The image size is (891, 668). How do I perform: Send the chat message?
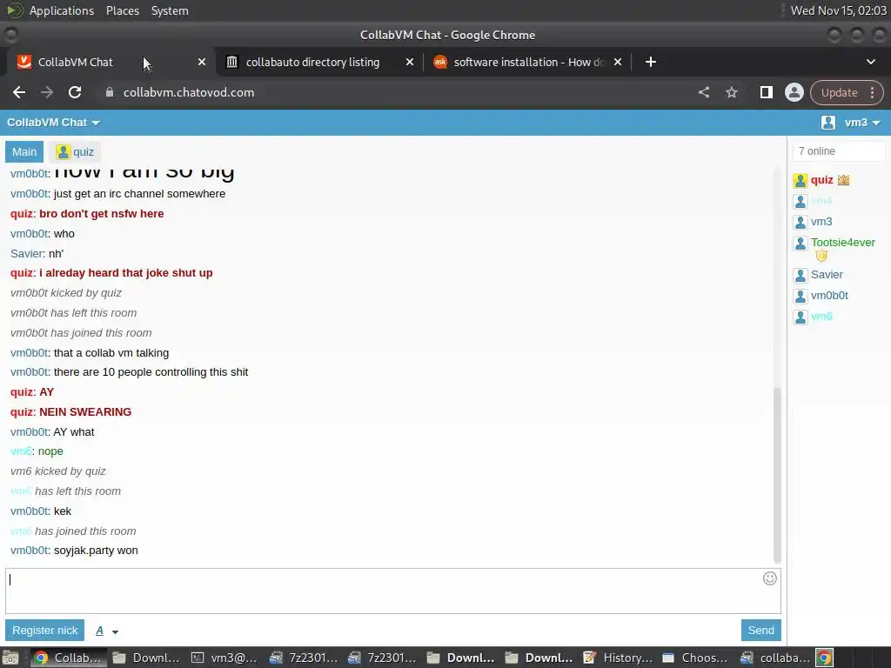pyautogui.click(x=760, y=631)
